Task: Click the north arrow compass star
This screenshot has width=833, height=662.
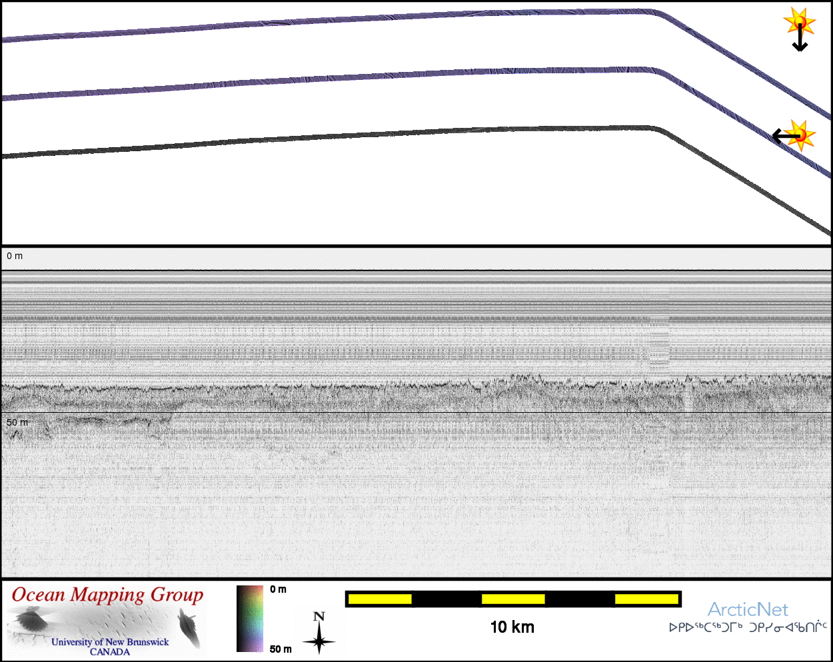Action: coord(319,637)
